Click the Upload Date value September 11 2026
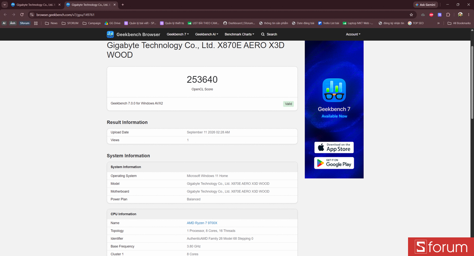 208,133
